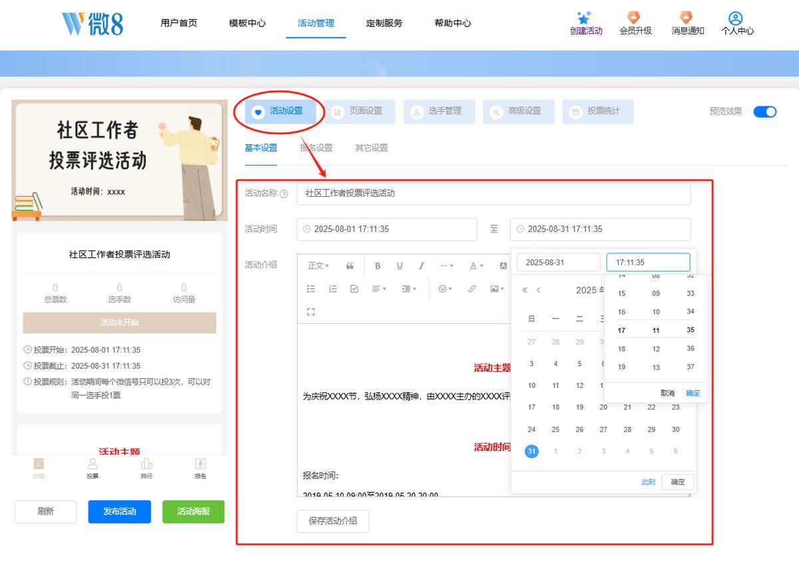799x568 pixels.
Task: Open the 报名设置 sub-tab
Action: tap(316, 148)
